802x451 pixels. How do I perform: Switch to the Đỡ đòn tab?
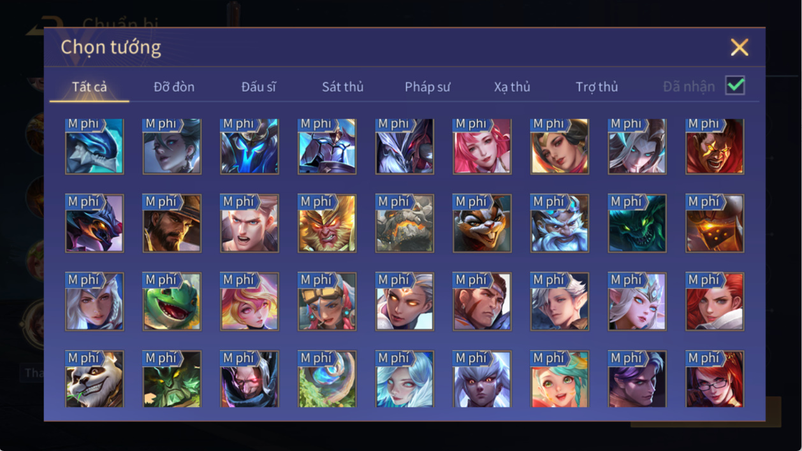[174, 87]
